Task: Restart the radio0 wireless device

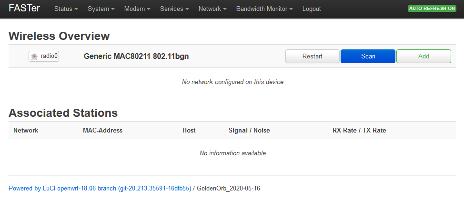Action: 313,56
